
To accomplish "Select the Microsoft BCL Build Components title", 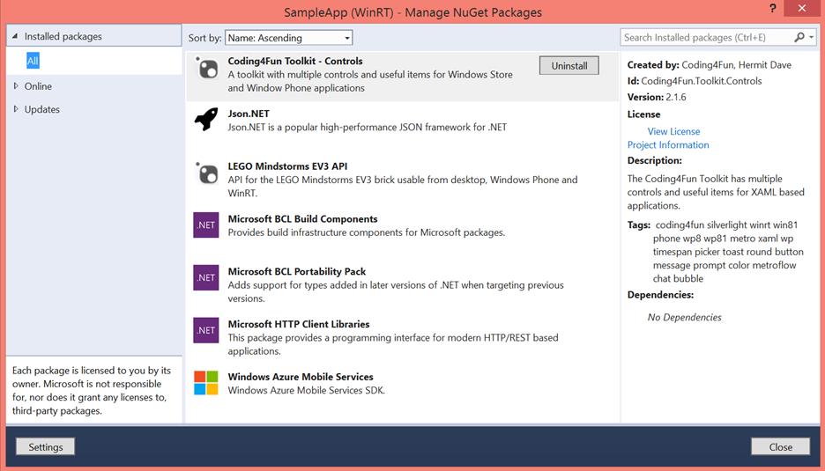I will [302, 218].
